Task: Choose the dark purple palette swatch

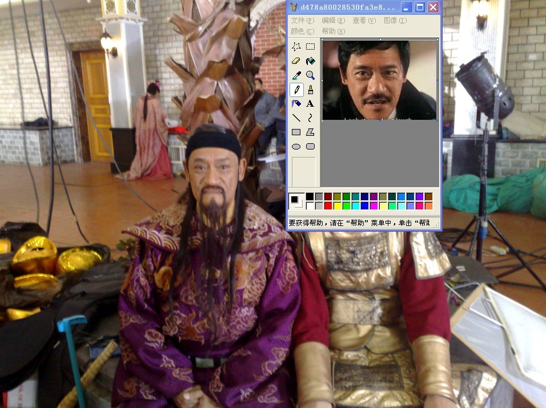Action: point(374,197)
